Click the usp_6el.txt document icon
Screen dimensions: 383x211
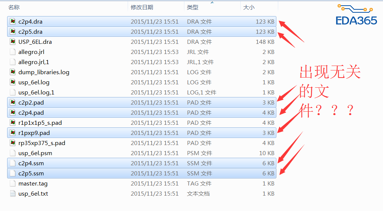coord(13,194)
